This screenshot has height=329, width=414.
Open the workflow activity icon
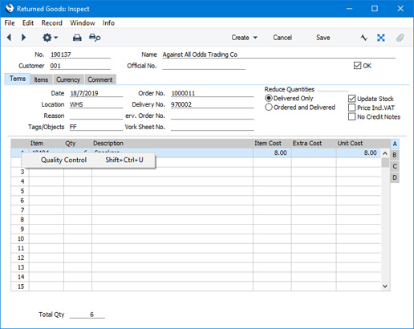[x=363, y=38]
